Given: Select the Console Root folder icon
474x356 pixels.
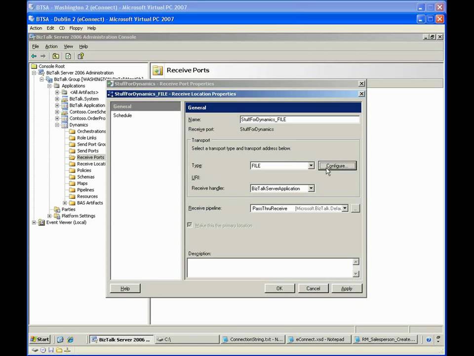Looking at the screenshot, I should (34, 66).
